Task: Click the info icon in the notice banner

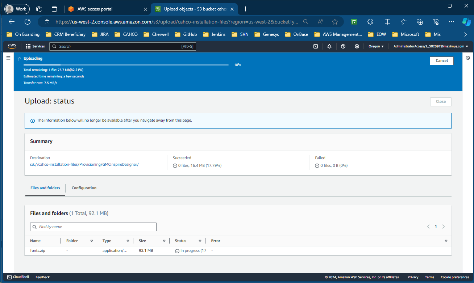Action: [33, 121]
